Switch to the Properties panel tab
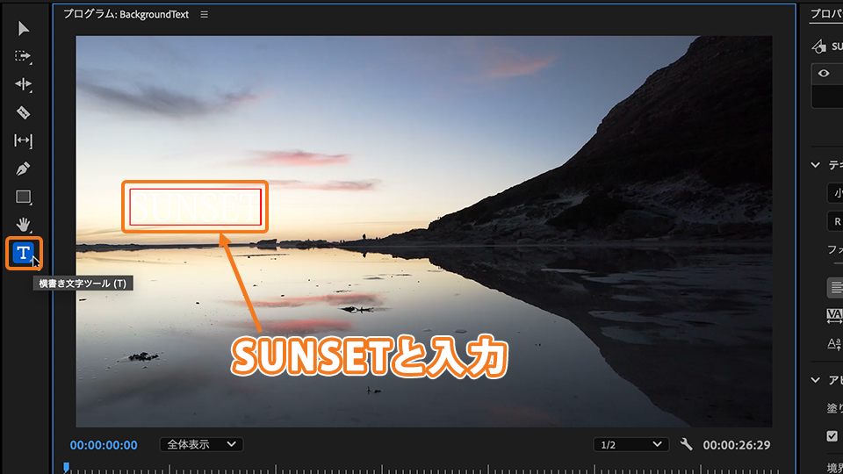The width and height of the screenshot is (843, 474). pos(827,14)
